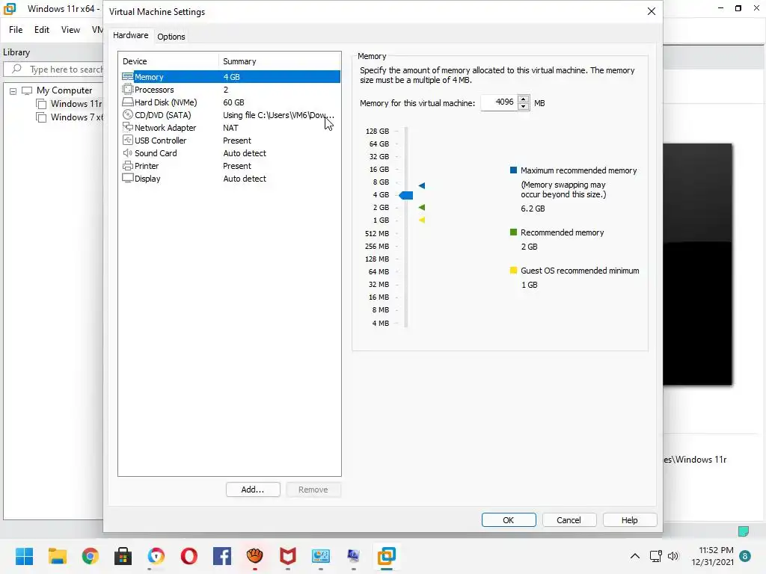Image resolution: width=766 pixels, height=574 pixels.
Task: Click blue maximum recommended memory marker
Action: [422, 185]
